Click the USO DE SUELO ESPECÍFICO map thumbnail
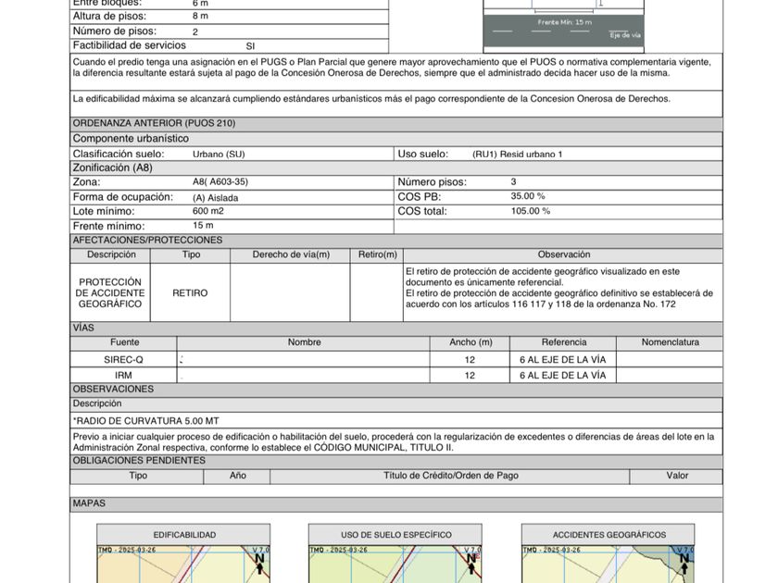The height and width of the screenshot is (583, 778). 395,564
